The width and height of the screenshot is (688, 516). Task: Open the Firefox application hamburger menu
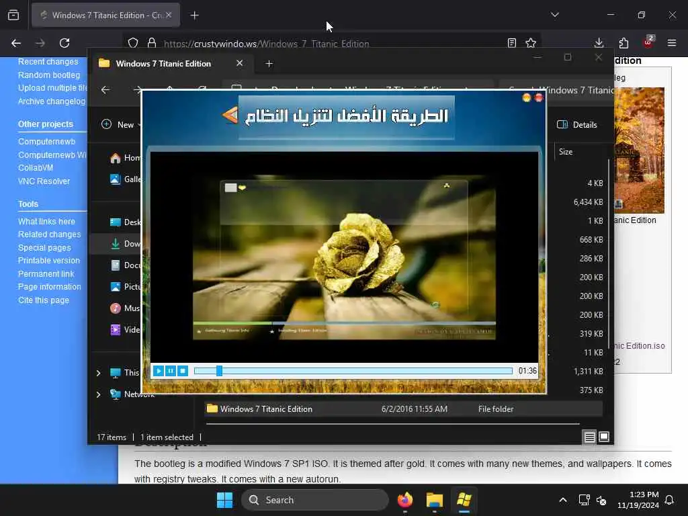click(672, 43)
